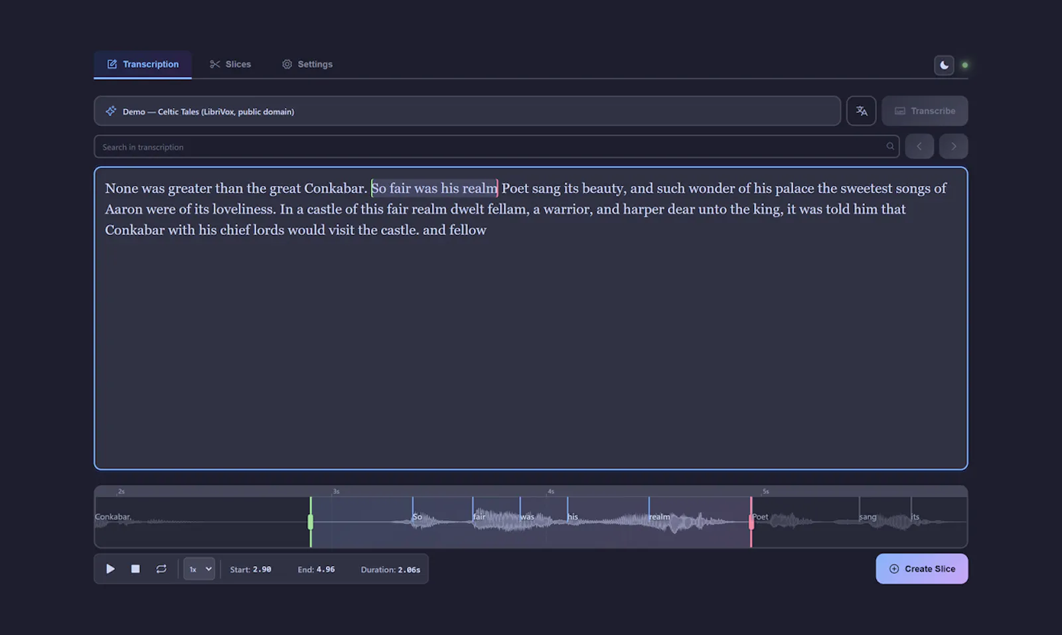This screenshot has width=1062, height=635.
Task: Click the green start marker handle
Action: [x=311, y=522]
